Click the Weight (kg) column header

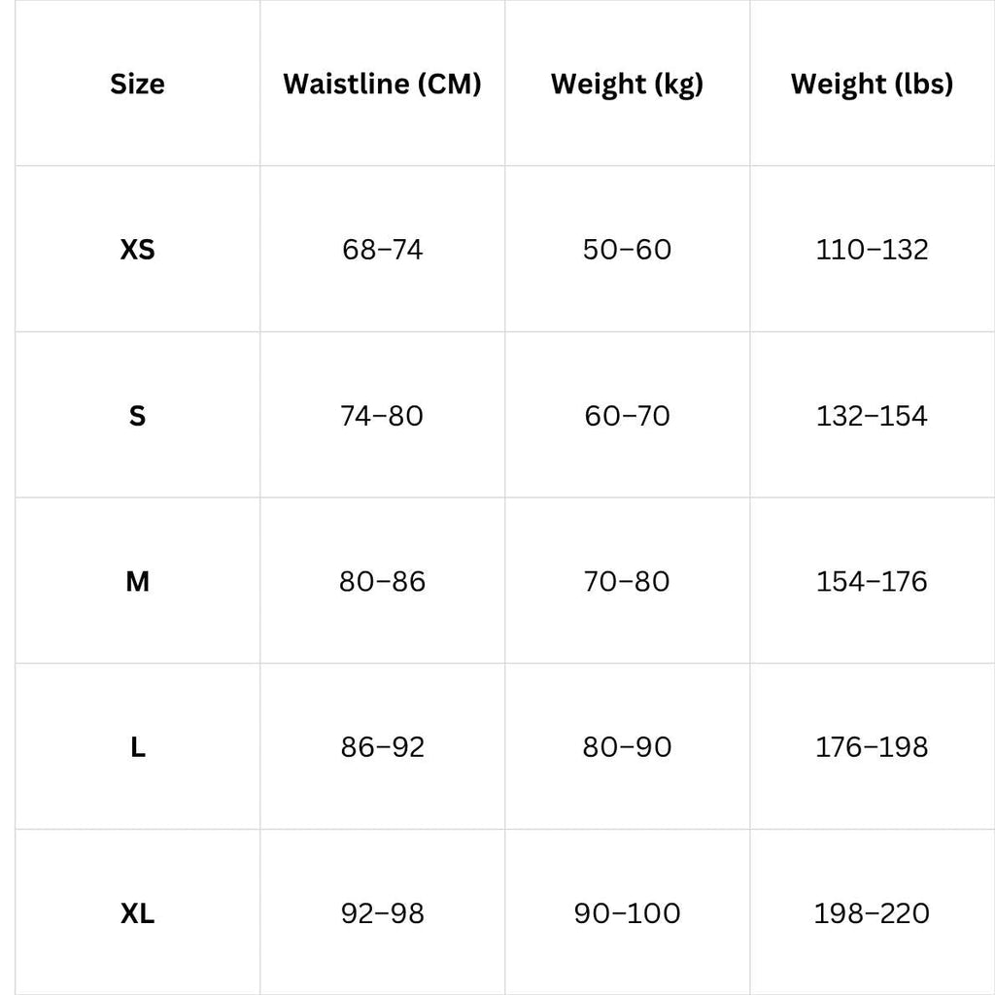627,85
